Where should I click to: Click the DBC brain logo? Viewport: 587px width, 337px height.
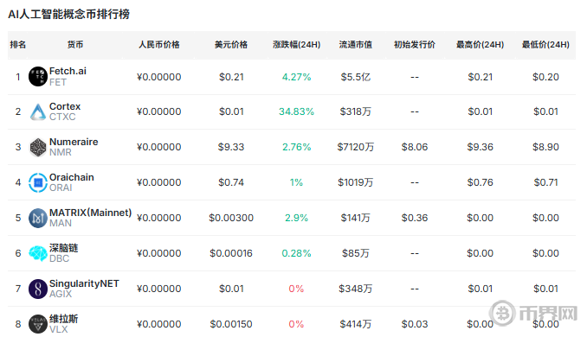click(x=38, y=253)
